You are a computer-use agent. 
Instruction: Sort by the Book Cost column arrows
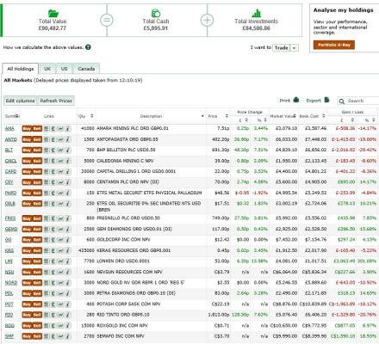click(324, 116)
